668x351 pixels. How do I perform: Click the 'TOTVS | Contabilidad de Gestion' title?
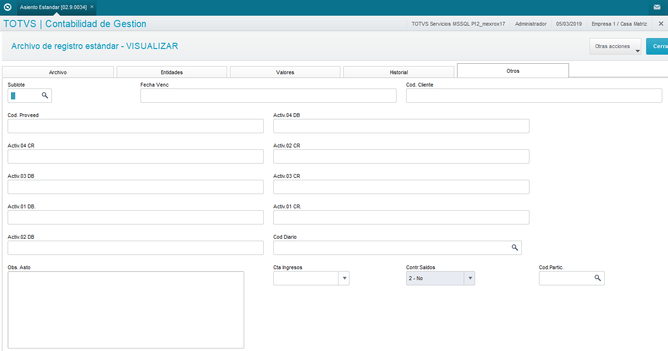(75, 24)
